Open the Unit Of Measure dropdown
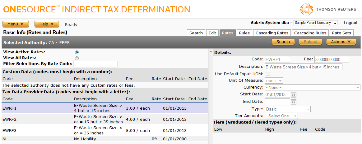Screen dimensions: 362x144 274,81
